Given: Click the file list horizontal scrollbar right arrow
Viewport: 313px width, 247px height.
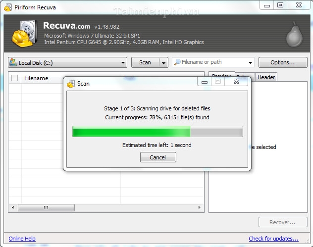Looking at the screenshot, I should pos(200,208).
